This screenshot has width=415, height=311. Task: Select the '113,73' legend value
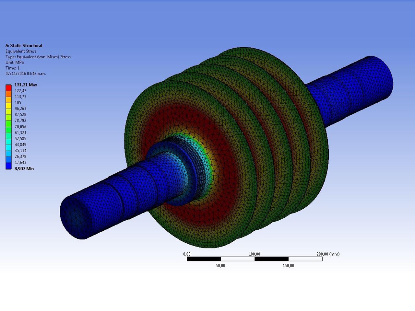pos(20,97)
